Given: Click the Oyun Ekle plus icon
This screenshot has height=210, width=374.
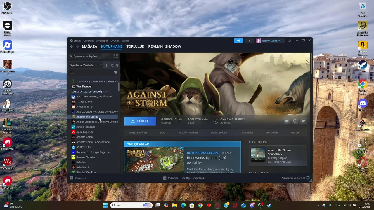Looking at the screenshot, I should point(72,178).
